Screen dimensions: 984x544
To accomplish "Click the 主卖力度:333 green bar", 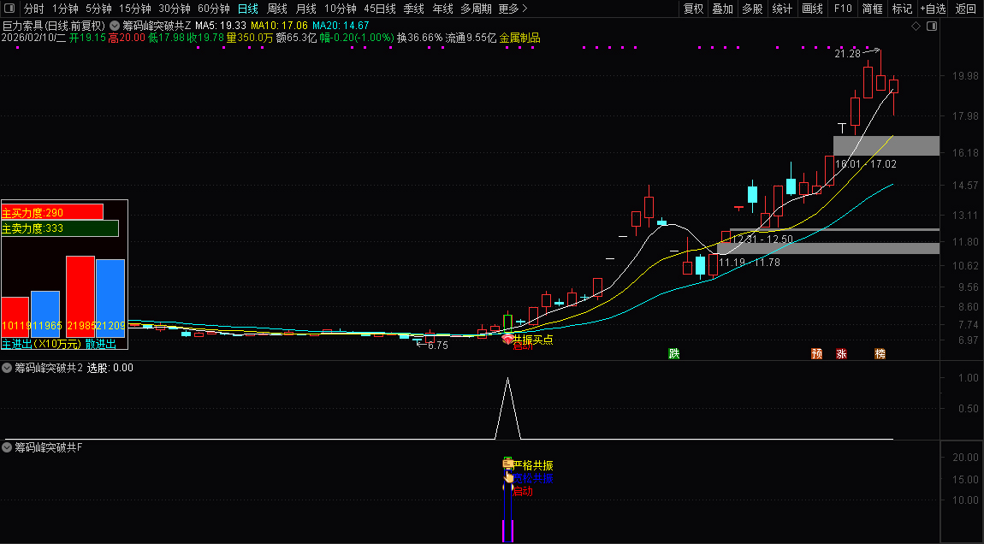I will (x=60, y=228).
